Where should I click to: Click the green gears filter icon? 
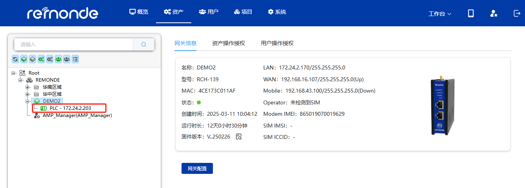(x=41, y=59)
